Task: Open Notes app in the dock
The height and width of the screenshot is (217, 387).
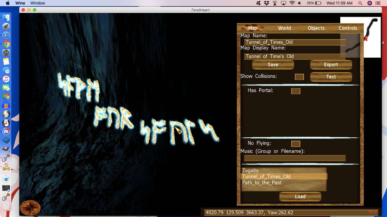Action: point(6,61)
